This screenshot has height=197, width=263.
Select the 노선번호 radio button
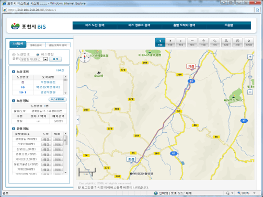[x=14, y=54]
